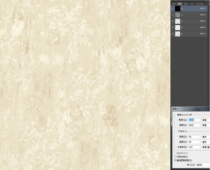Click the 缩放样式 checkbox
210x170 pixels.
[175, 153]
